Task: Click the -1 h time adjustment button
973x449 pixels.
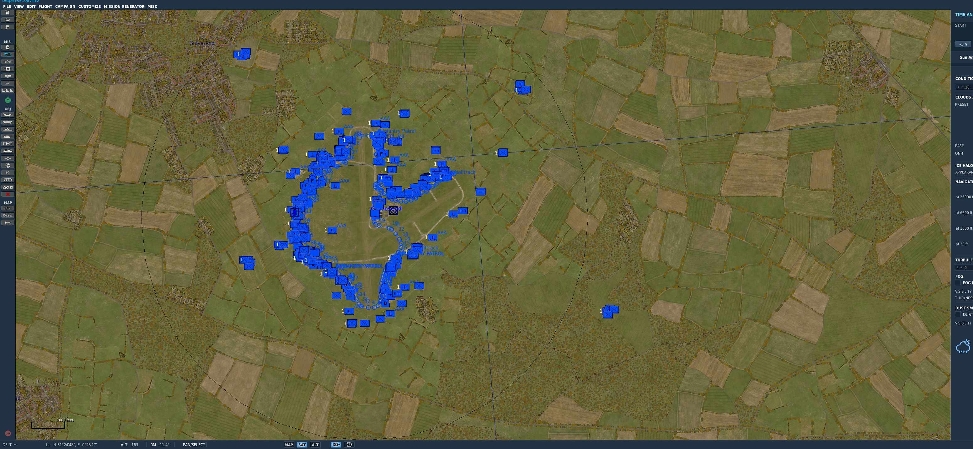Action: coord(962,44)
